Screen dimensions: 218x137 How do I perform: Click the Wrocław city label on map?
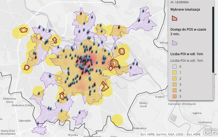point(81,66)
